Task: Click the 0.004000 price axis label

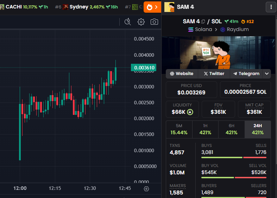Action: 144,55
